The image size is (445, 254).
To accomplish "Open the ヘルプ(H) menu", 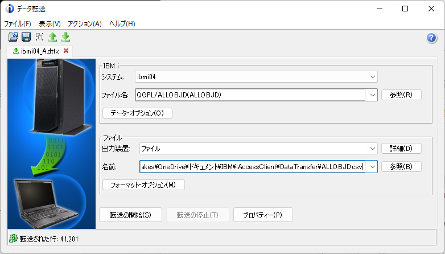I will 122,23.
